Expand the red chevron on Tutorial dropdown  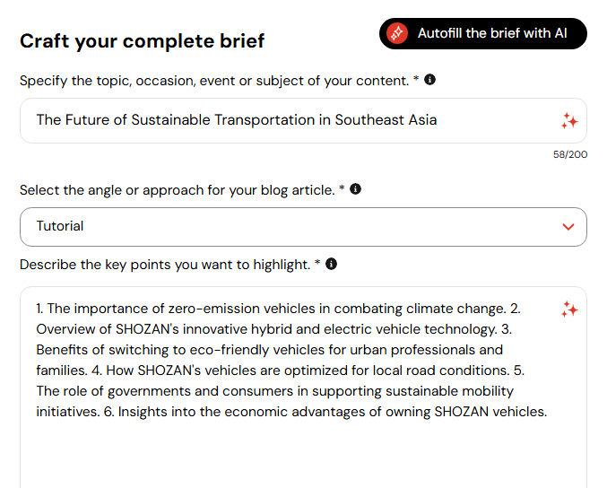[568, 227]
